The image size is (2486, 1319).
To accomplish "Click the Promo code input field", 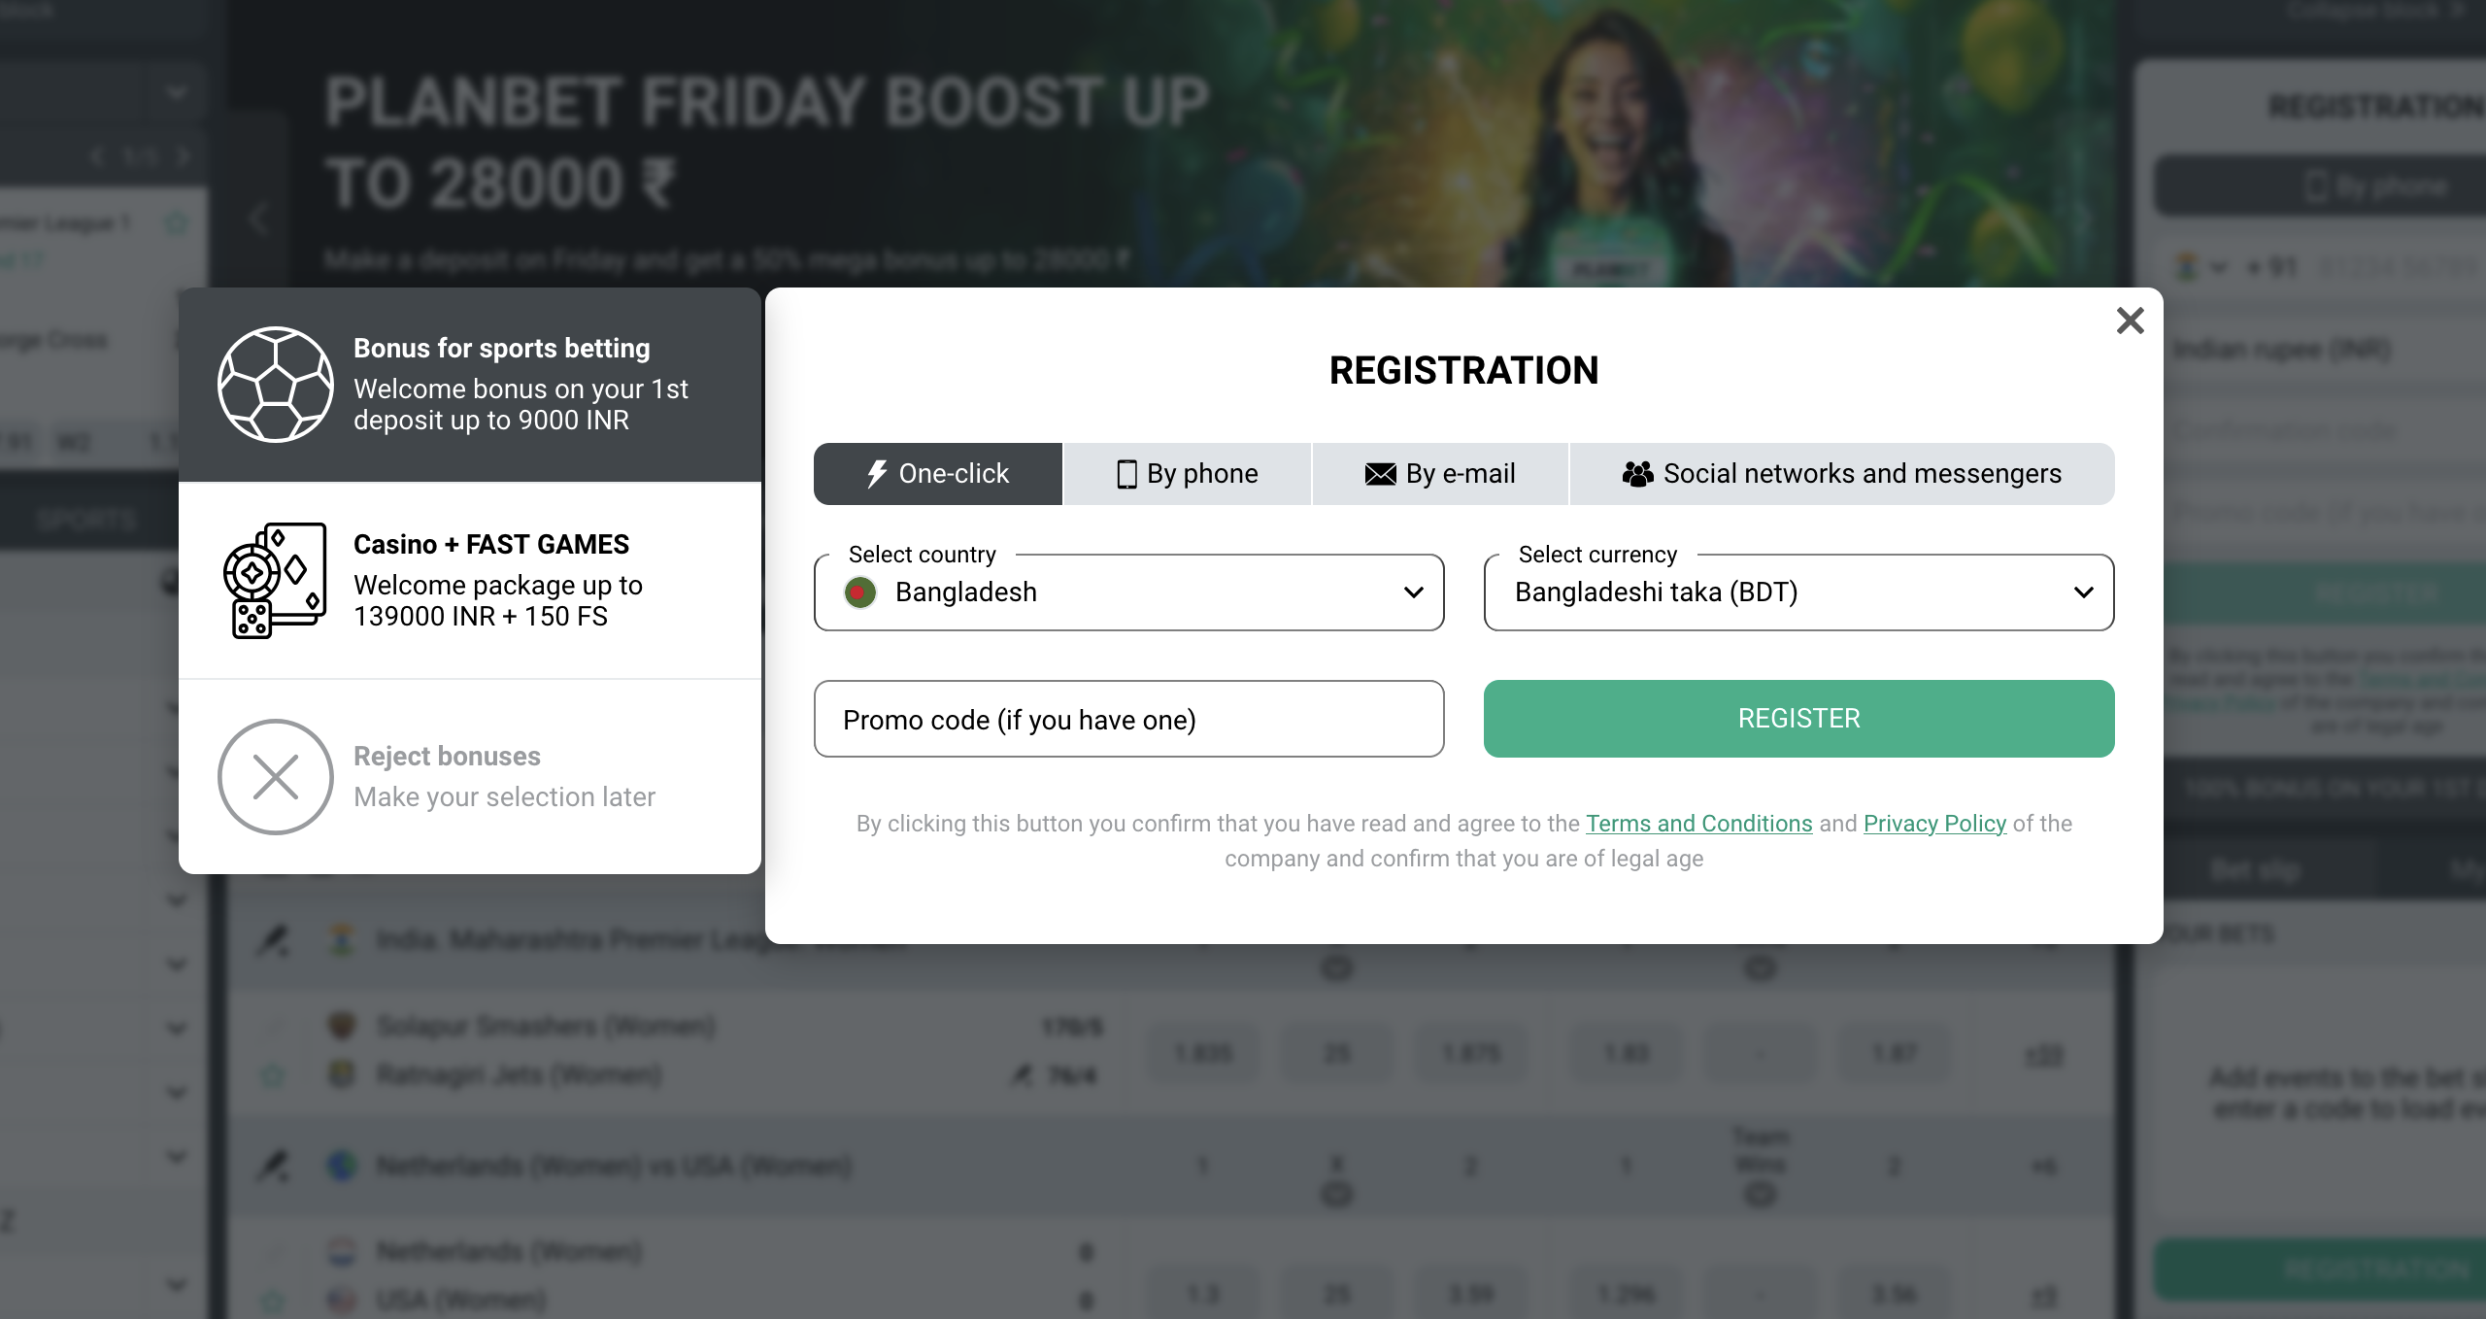I will [x=1128, y=719].
